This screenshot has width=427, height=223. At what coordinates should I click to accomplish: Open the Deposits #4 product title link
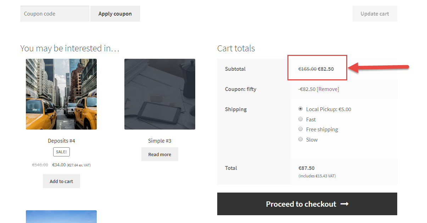click(61, 141)
